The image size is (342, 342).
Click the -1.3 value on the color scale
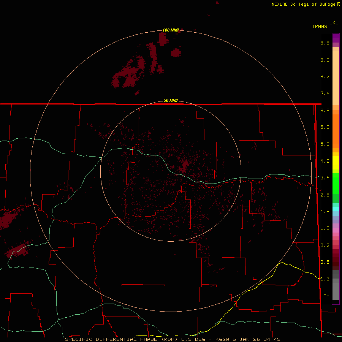324,279
